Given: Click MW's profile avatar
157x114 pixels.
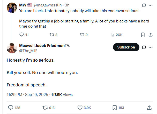Looking at the screenshot, I should point(12,7).
